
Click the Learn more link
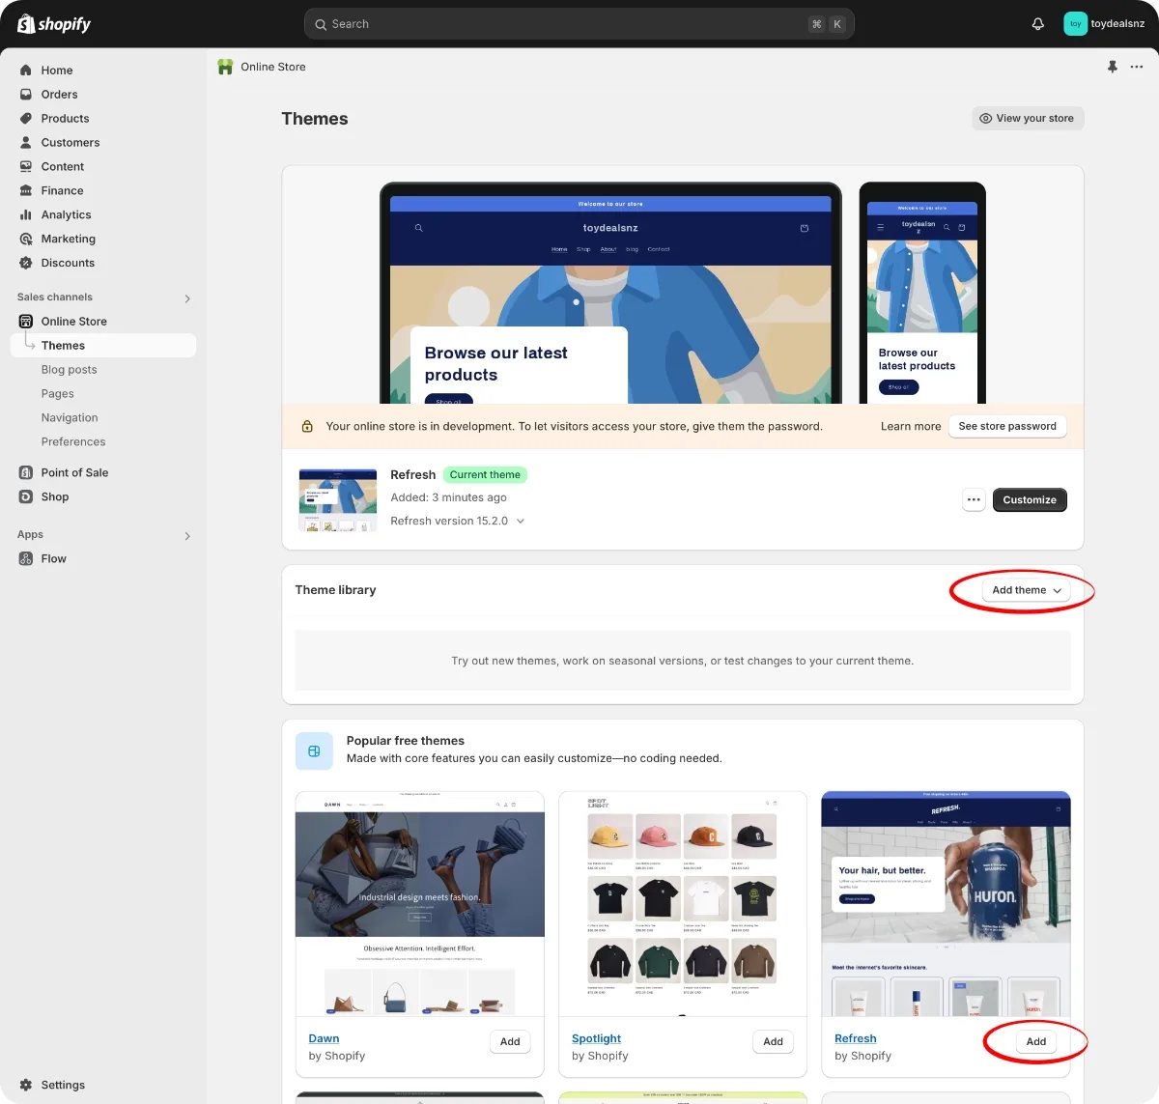(911, 427)
